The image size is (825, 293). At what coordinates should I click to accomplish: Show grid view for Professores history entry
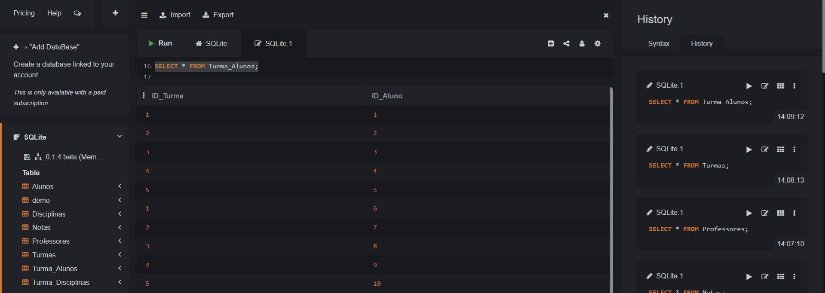[780, 213]
